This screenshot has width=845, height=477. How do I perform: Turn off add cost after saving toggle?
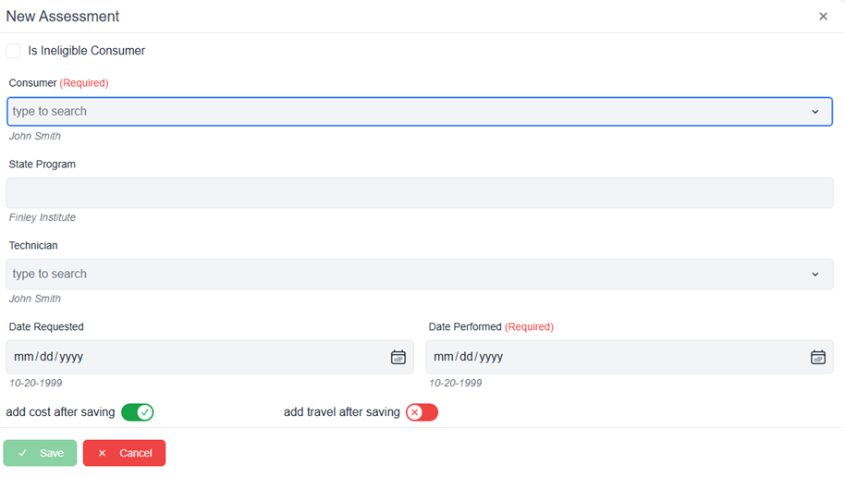138,412
